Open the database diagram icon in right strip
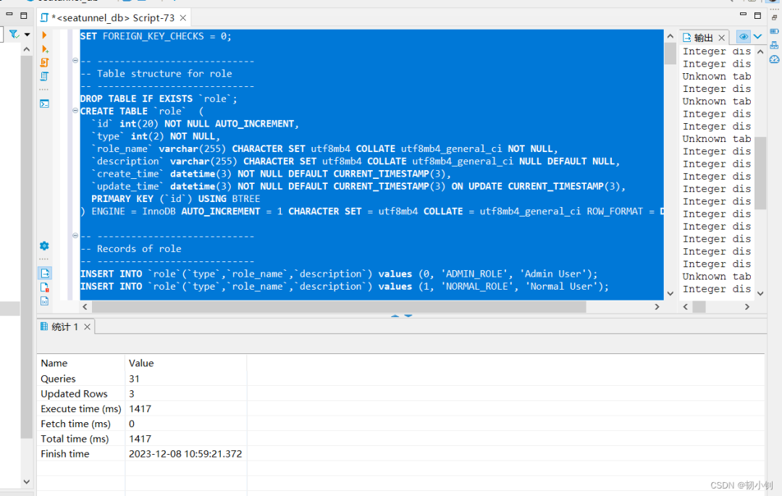This screenshot has height=496, width=782. tap(775, 46)
